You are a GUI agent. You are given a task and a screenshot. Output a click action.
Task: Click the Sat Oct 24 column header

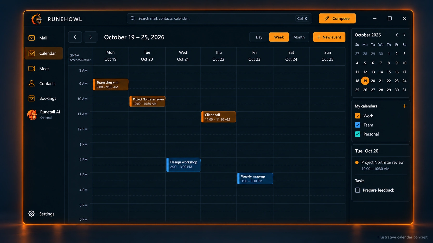[291, 56]
